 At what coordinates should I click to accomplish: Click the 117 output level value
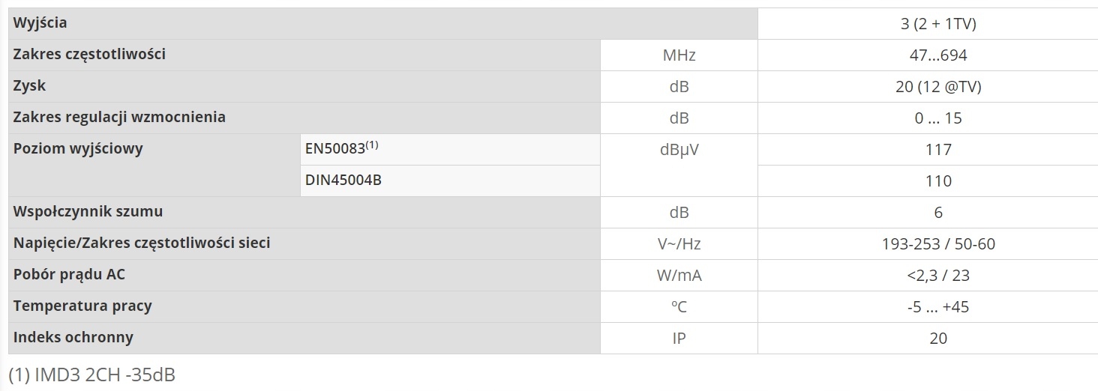(938, 150)
